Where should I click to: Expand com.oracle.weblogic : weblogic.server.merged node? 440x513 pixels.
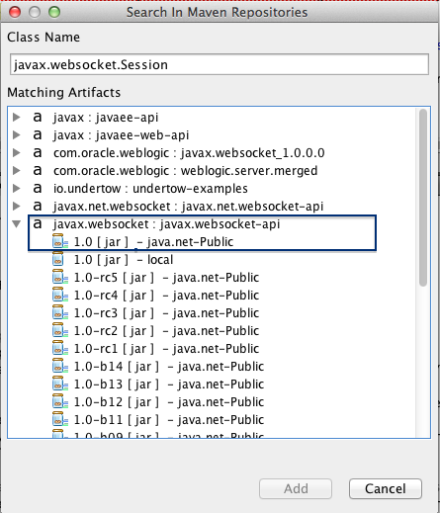click(x=17, y=171)
